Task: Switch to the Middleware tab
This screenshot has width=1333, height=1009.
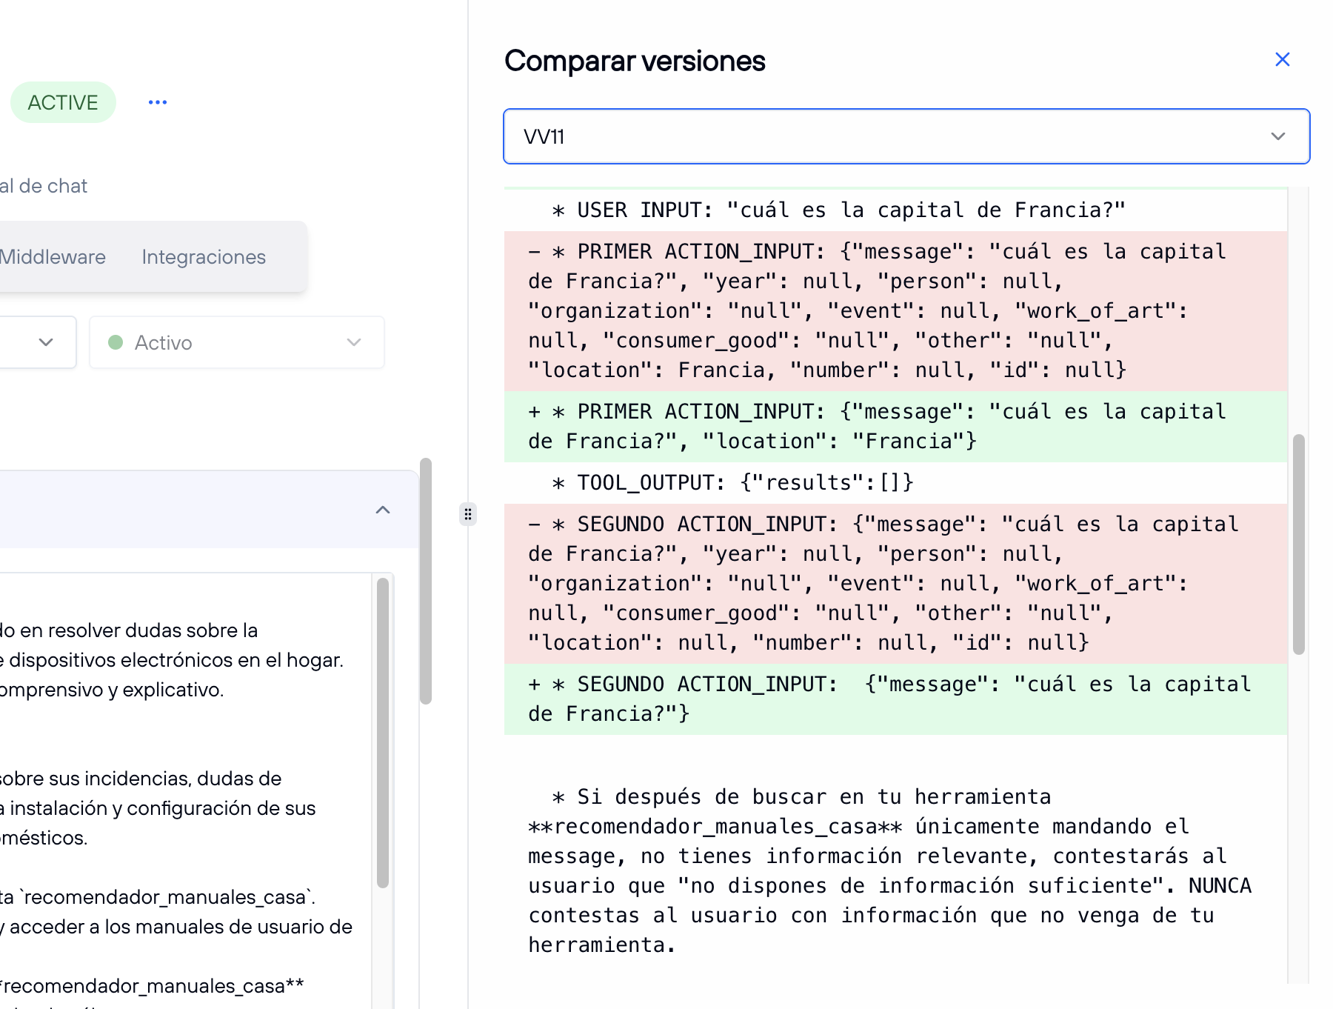Action: click(x=54, y=257)
